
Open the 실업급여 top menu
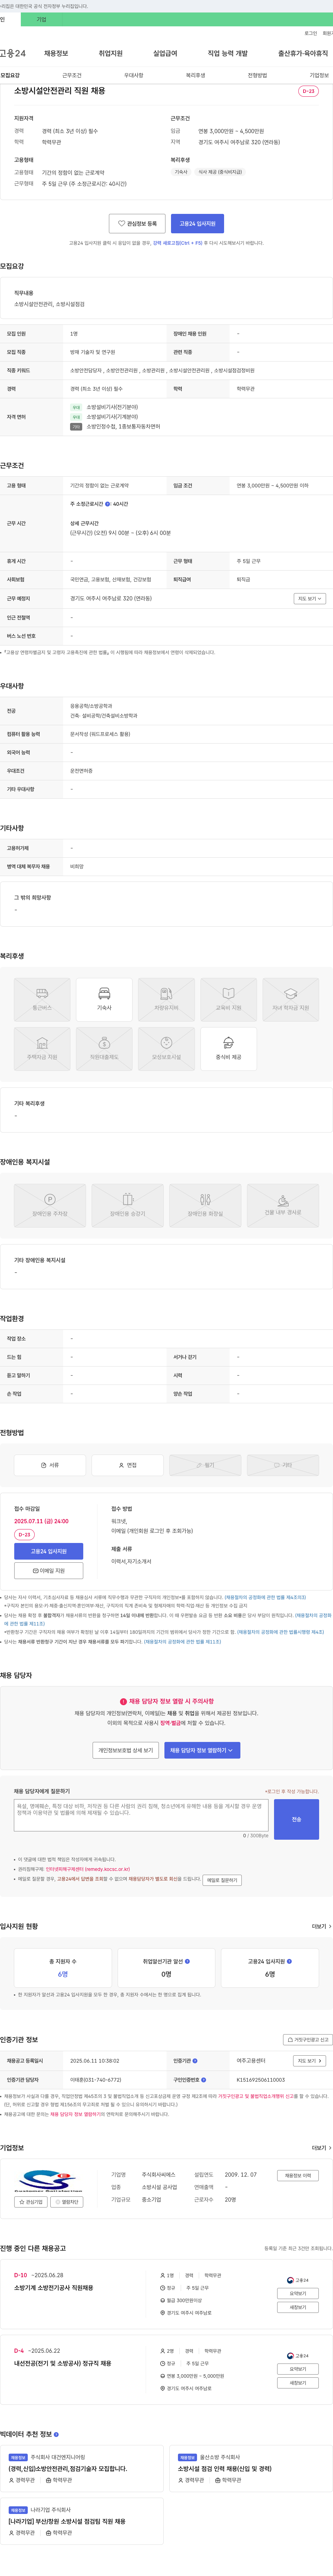(165, 53)
